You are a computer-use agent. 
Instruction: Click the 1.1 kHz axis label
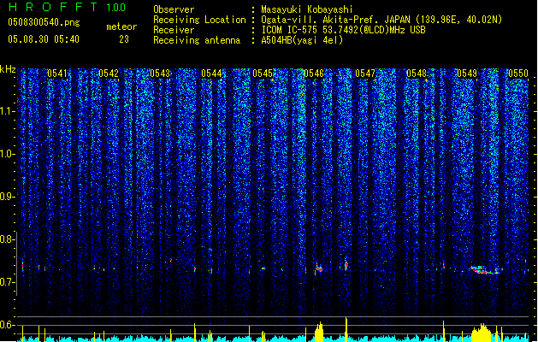pos(8,111)
